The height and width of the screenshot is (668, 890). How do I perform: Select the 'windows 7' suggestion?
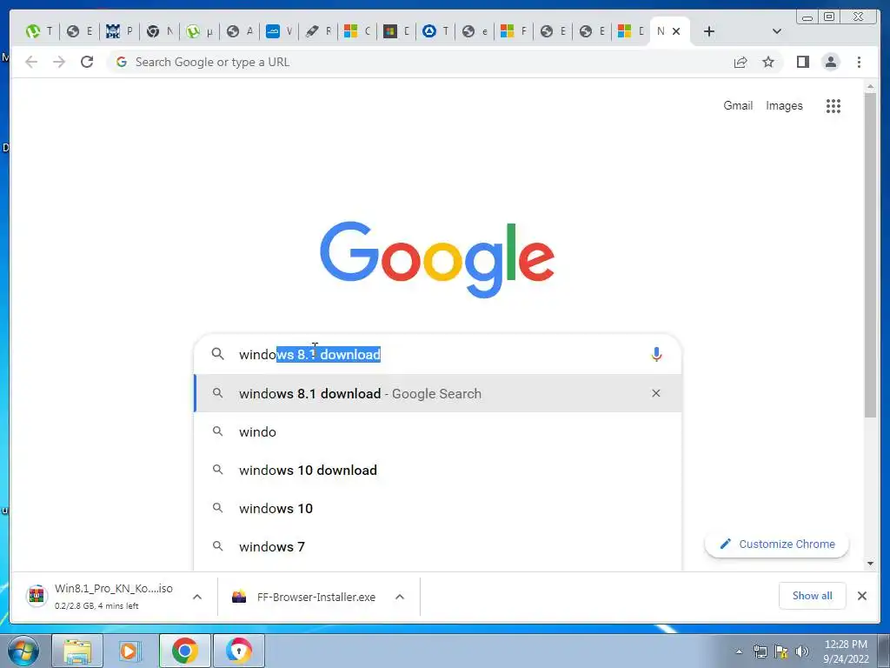pyautogui.click(x=437, y=546)
